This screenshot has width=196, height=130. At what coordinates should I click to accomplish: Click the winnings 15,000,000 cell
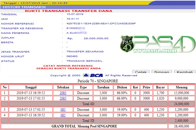pyautogui.click(x=182, y=93)
